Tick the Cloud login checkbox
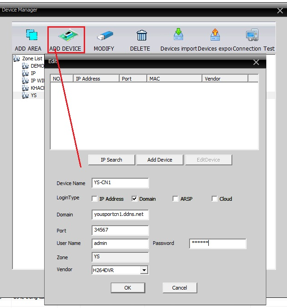The width and height of the screenshot is (287, 308). coord(214,199)
